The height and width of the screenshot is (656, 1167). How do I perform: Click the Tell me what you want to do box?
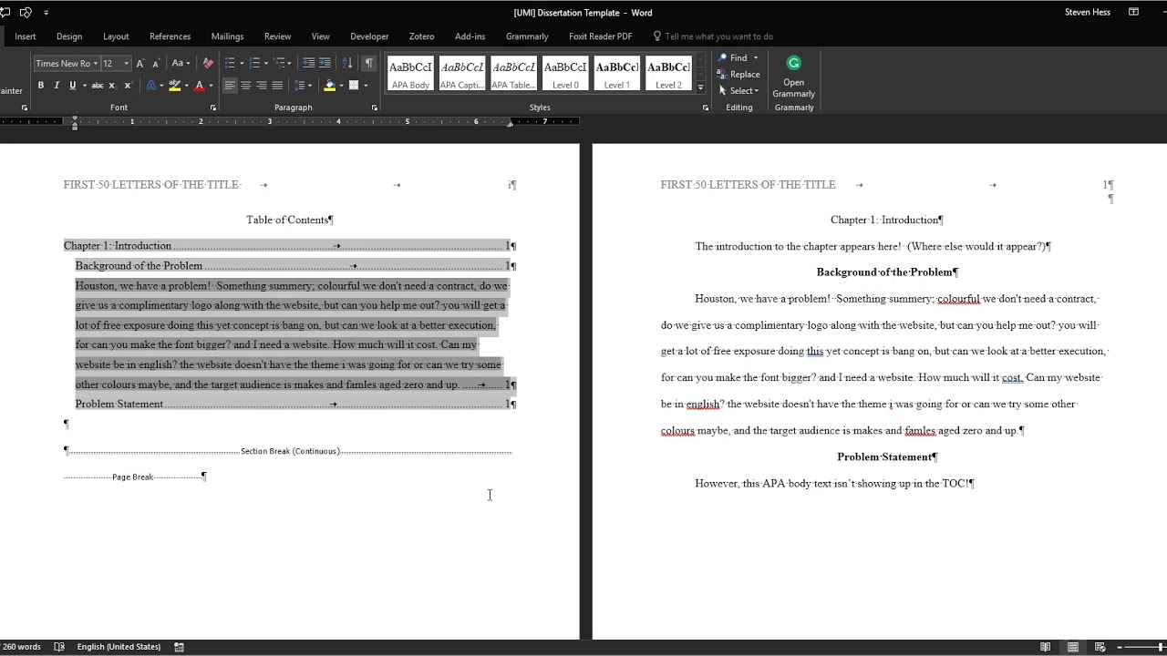pyautogui.click(x=713, y=36)
